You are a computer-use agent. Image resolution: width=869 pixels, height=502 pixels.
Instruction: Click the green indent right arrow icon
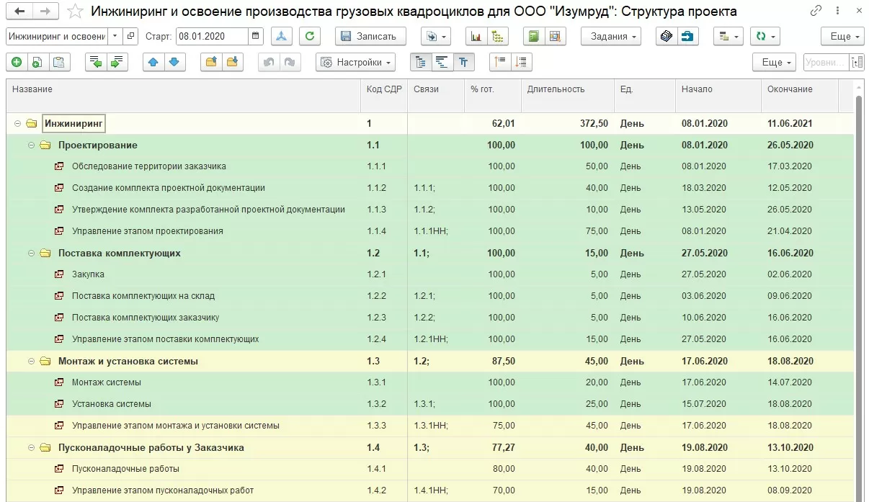pos(117,63)
